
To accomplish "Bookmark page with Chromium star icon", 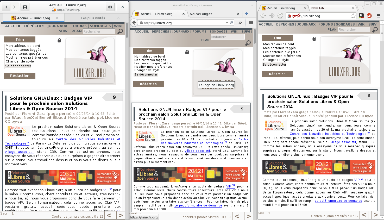I will tap(353, 16).
